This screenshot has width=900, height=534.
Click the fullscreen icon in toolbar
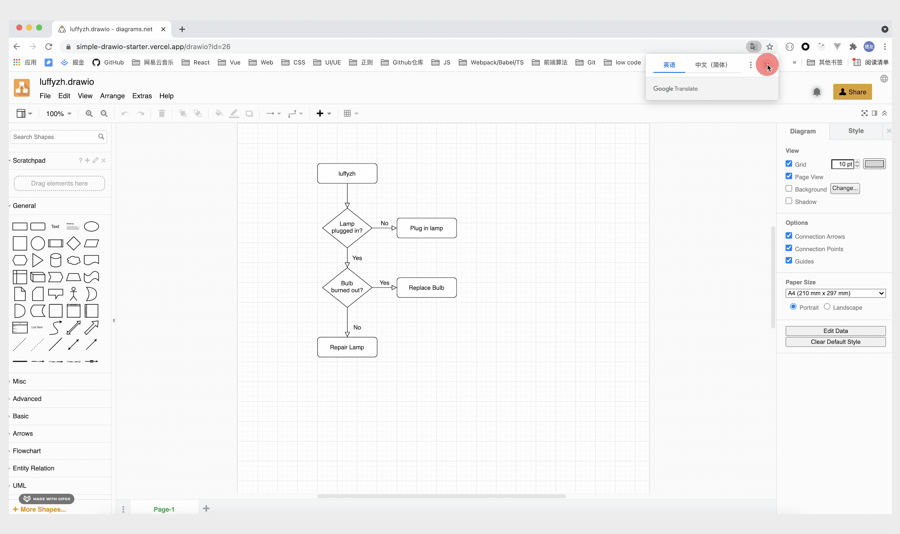(865, 113)
